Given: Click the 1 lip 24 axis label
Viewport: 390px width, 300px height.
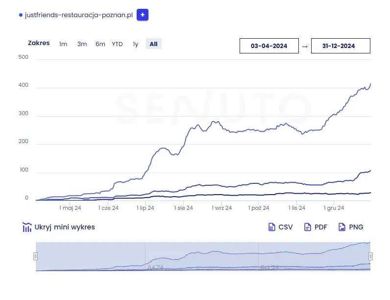Looking at the screenshot, I should 145,208.
